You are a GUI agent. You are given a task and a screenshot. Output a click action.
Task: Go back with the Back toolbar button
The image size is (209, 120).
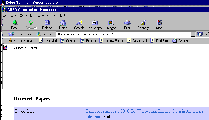pos(15,25)
